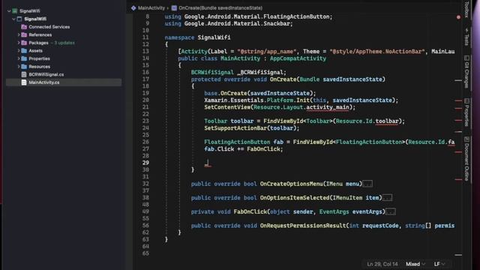
Task: Click the Document Outline panel icon
Action: tap(466, 139)
